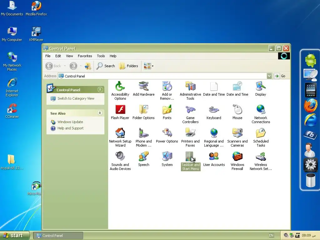Launch Network Setup Wizard

coord(120,137)
